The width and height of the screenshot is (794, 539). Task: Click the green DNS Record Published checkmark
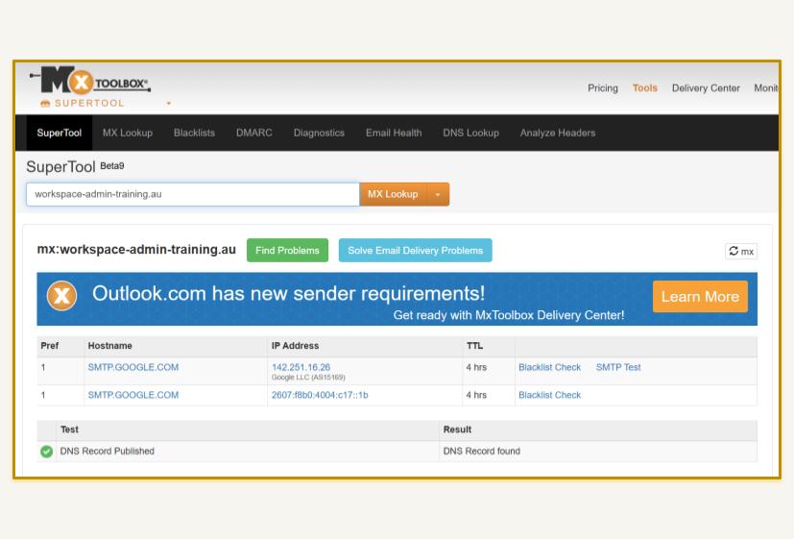coord(47,452)
